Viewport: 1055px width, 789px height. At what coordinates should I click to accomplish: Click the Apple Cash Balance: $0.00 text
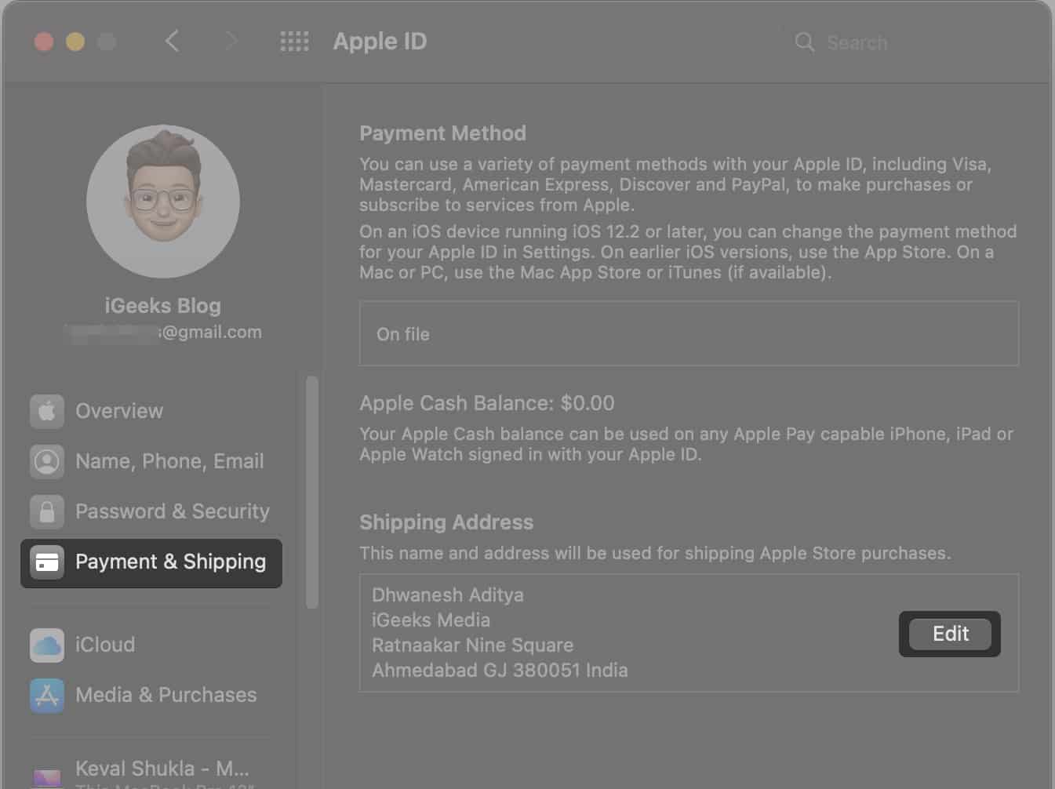[x=486, y=403]
